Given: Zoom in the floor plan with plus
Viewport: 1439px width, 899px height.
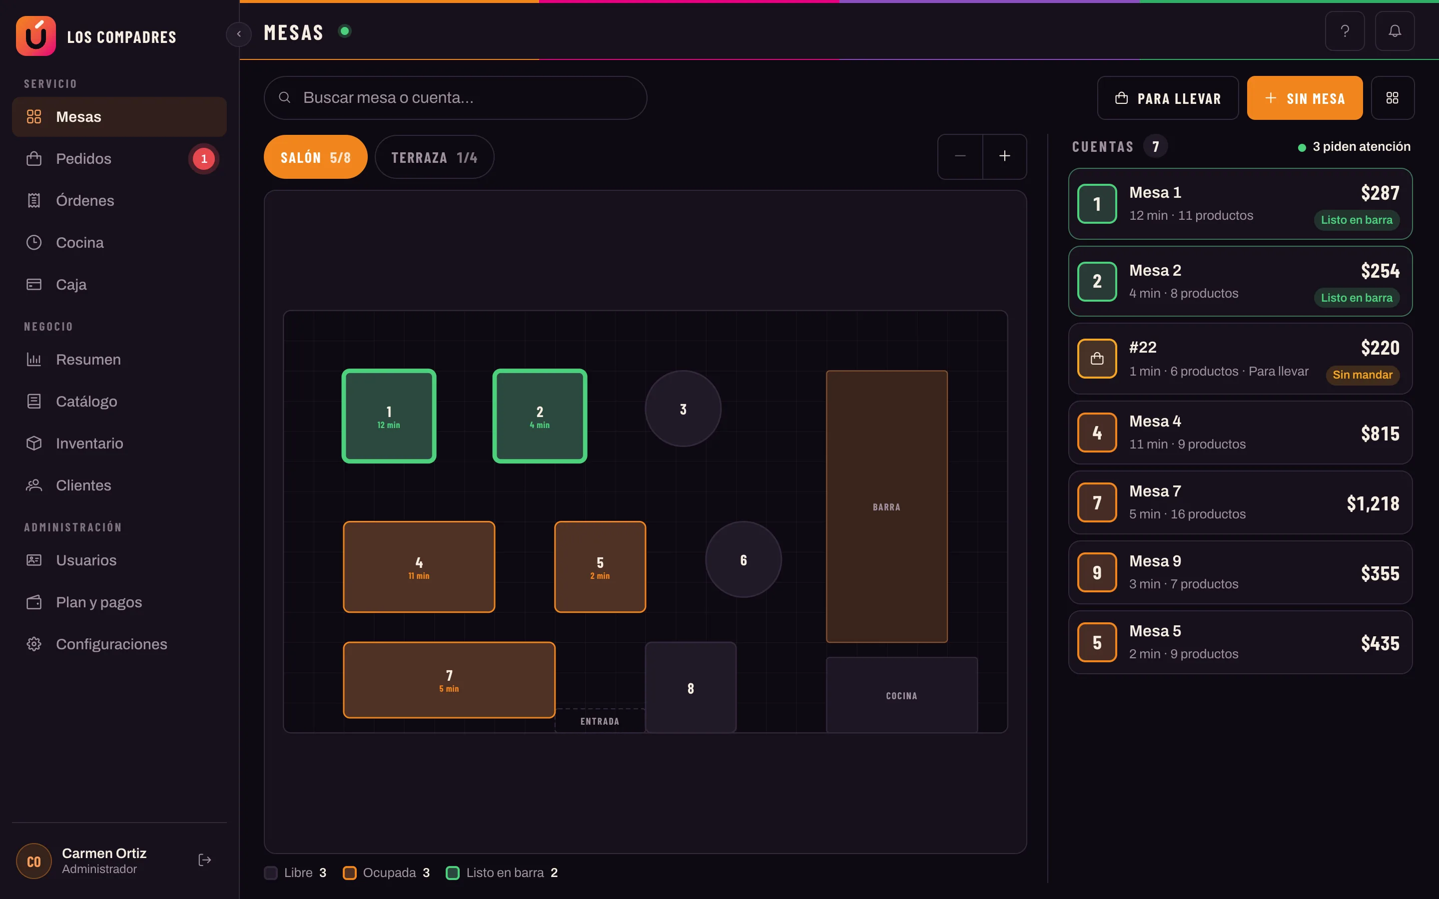Looking at the screenshot, I should 1004,156.
